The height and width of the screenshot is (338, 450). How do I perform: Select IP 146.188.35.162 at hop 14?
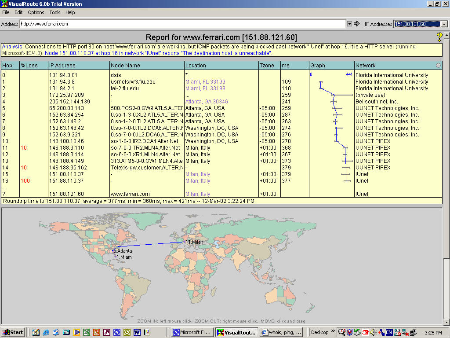pyautogui.click(x=68, y=168)
